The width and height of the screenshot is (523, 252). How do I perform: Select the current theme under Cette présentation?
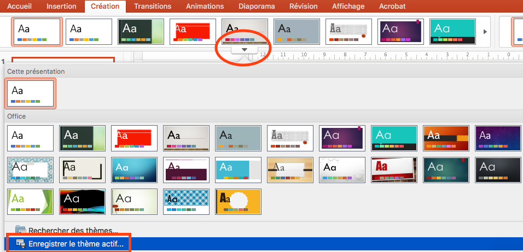coord(30,93)
